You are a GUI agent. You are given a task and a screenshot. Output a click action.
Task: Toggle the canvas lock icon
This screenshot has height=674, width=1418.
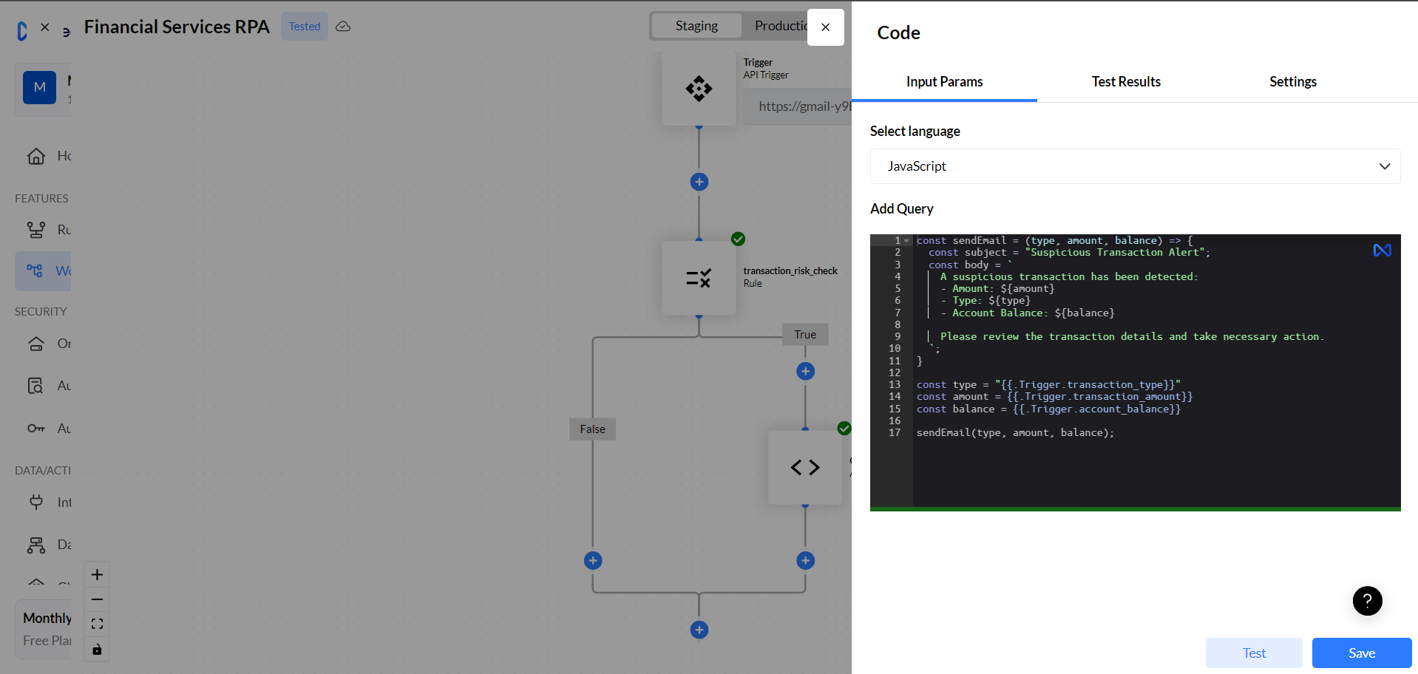point(97,650)
